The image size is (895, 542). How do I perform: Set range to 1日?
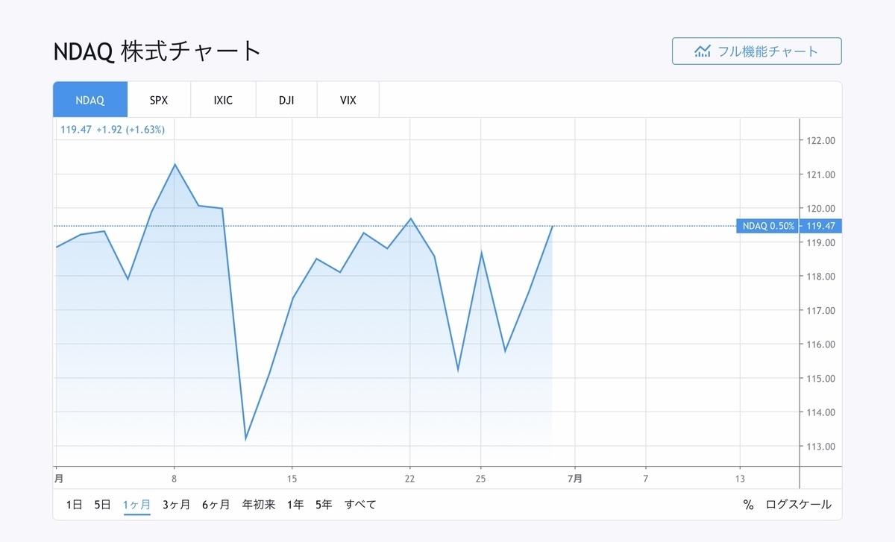pos(74,505)
